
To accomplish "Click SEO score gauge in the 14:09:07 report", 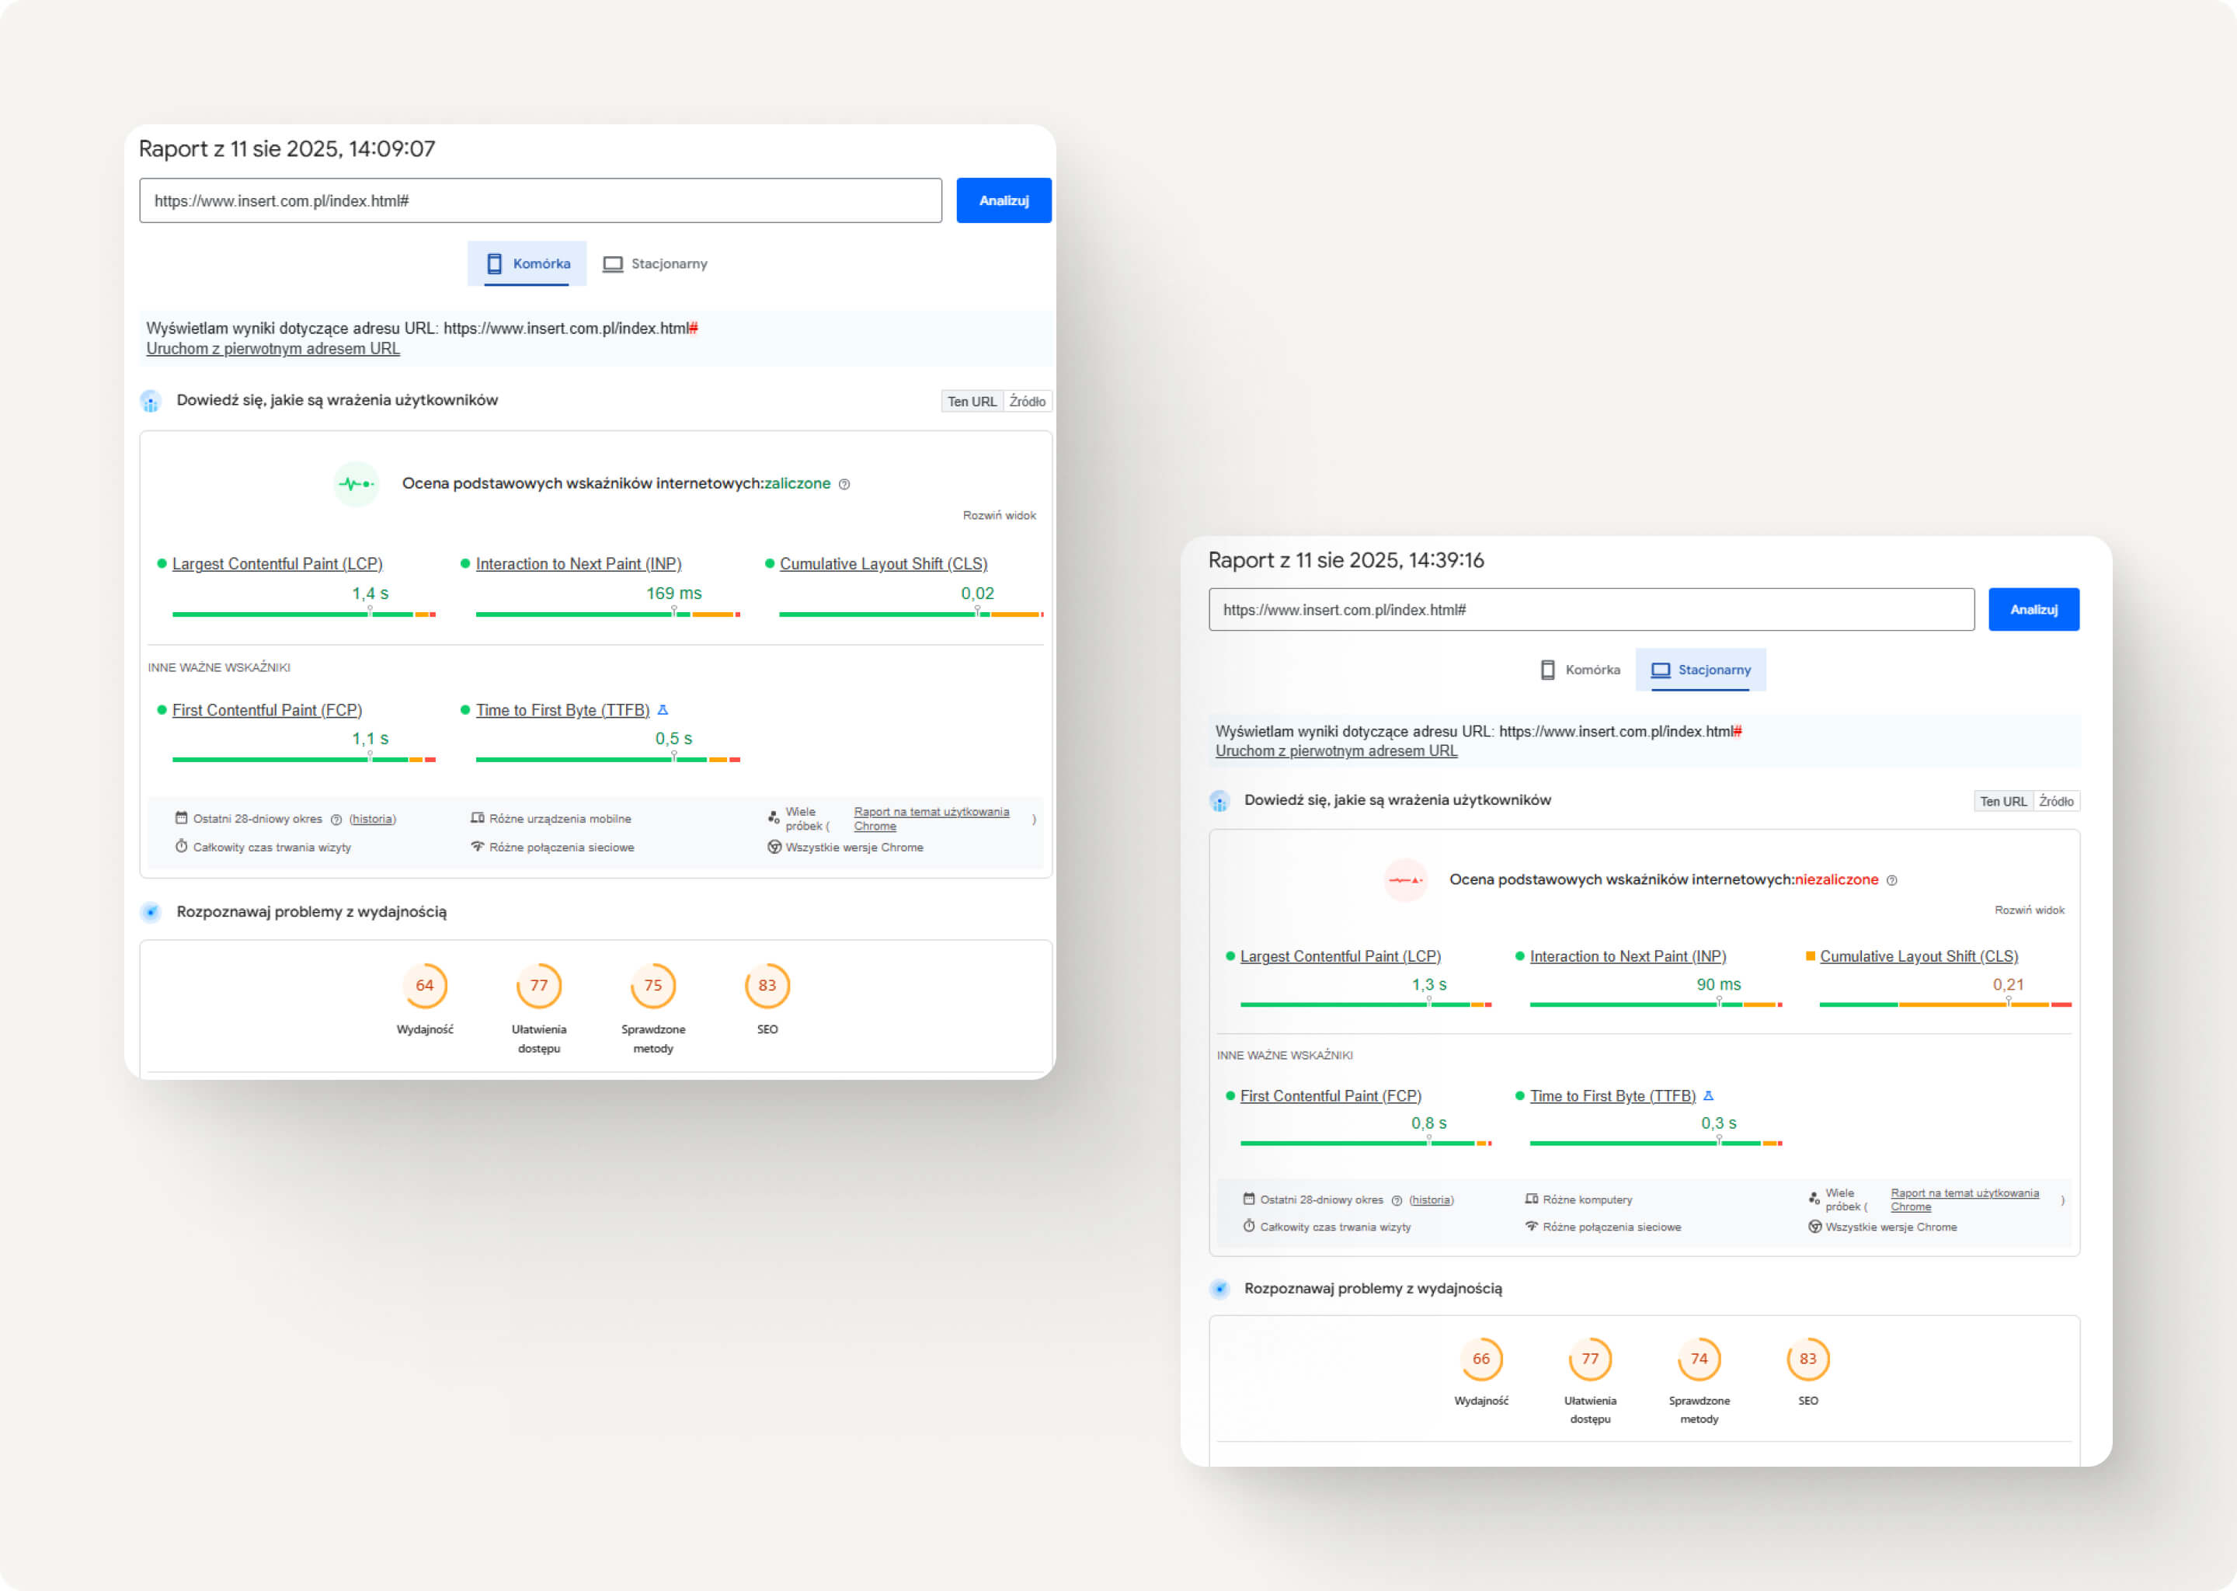I will 767,986.
